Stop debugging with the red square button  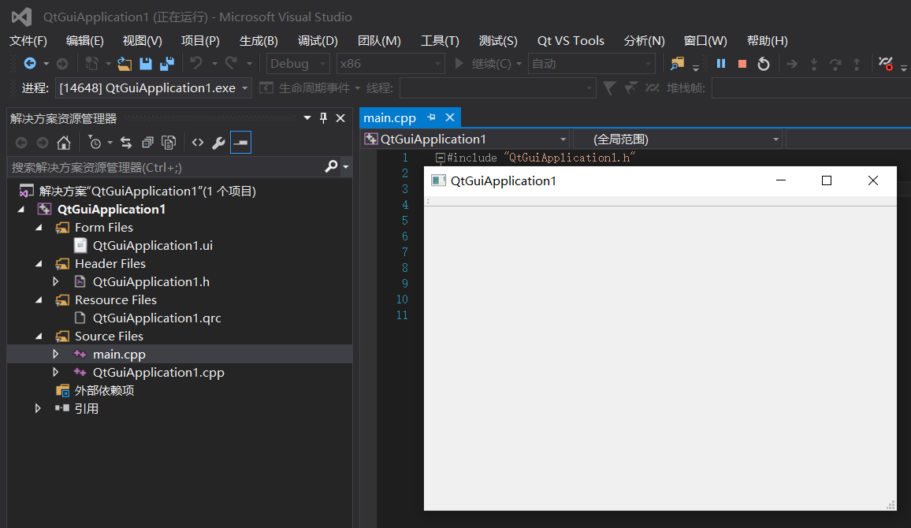(x=742, y=63)
